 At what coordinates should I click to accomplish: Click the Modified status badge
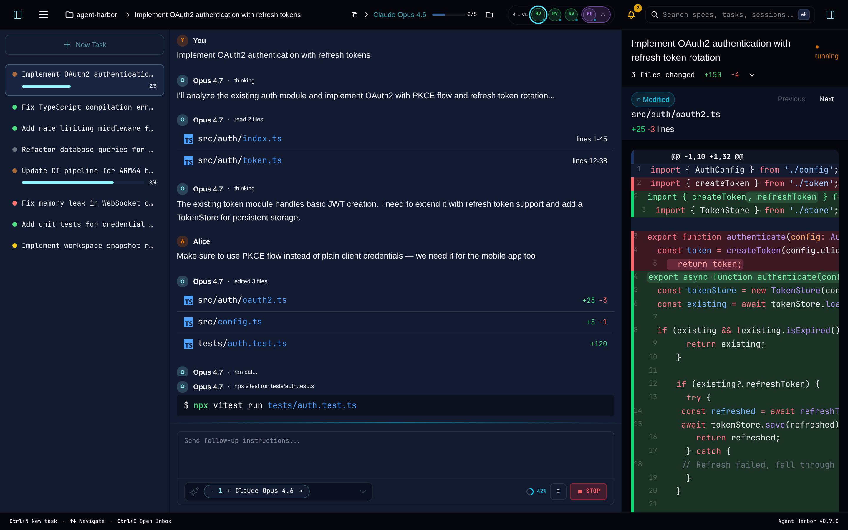(x=653, y=100)
